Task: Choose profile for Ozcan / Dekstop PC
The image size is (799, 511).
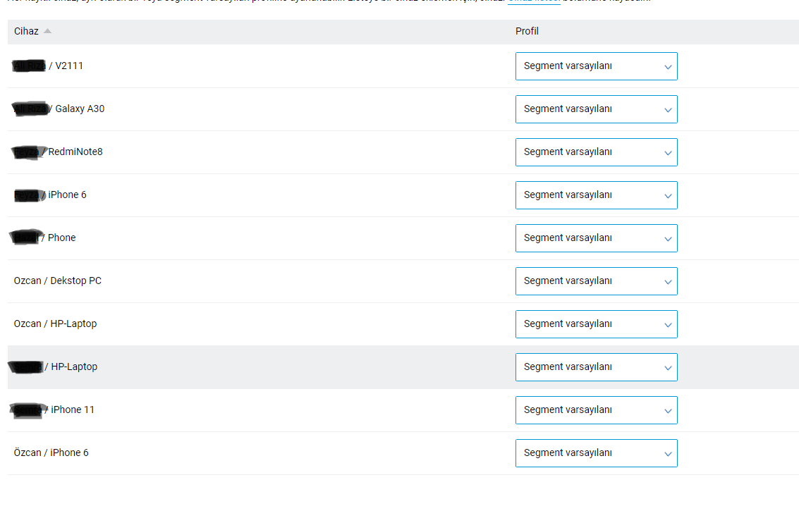Action: 596,281
